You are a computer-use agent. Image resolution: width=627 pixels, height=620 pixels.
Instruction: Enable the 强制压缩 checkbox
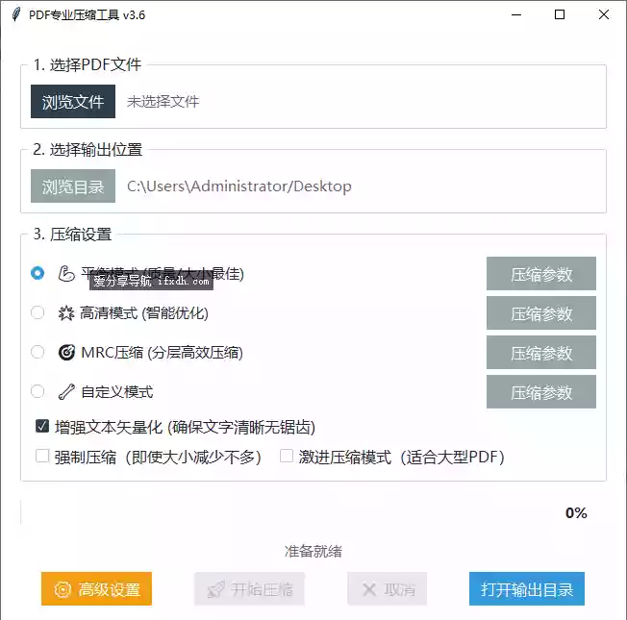coord(42,457)
